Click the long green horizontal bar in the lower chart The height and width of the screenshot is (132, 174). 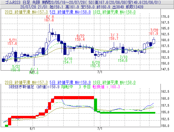coord(128,113)
